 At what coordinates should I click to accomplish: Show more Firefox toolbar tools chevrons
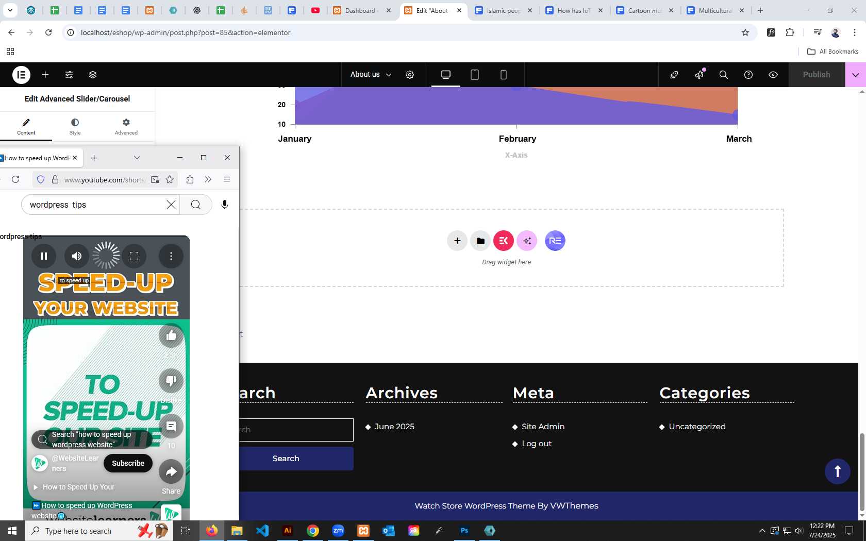(x=208, y=179)
